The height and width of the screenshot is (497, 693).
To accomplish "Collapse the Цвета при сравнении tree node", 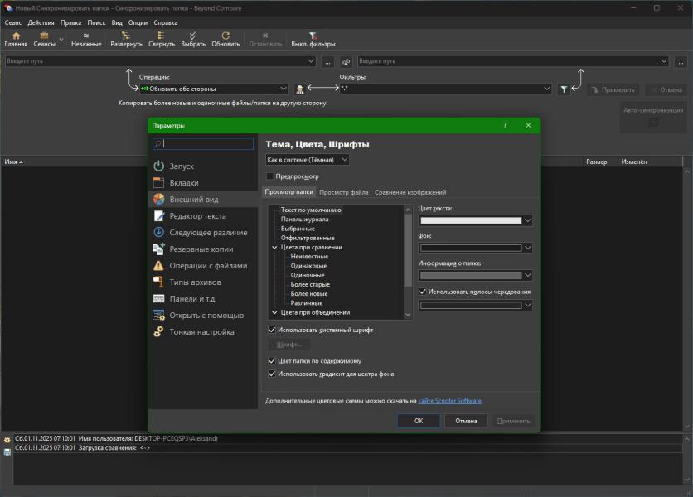I will (274, 247).
